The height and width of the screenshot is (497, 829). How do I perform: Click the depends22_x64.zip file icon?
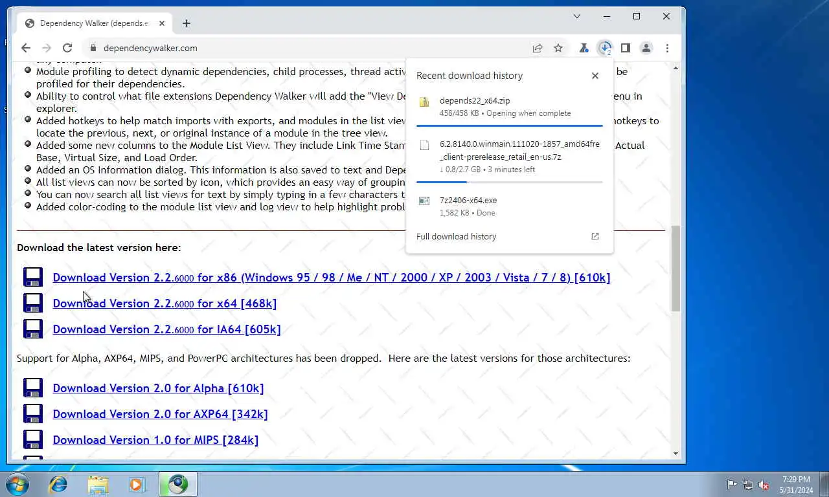424,102
